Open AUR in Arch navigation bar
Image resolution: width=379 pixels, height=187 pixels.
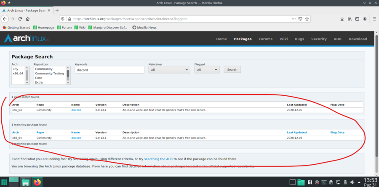[338, 39]
